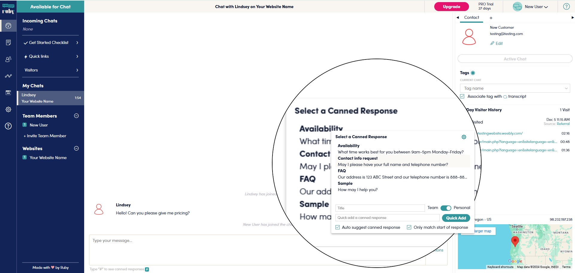Screen dimensions: 575x273
Task: Collapse Websites section
Action: pyautogui.click(x=76, y=148)
